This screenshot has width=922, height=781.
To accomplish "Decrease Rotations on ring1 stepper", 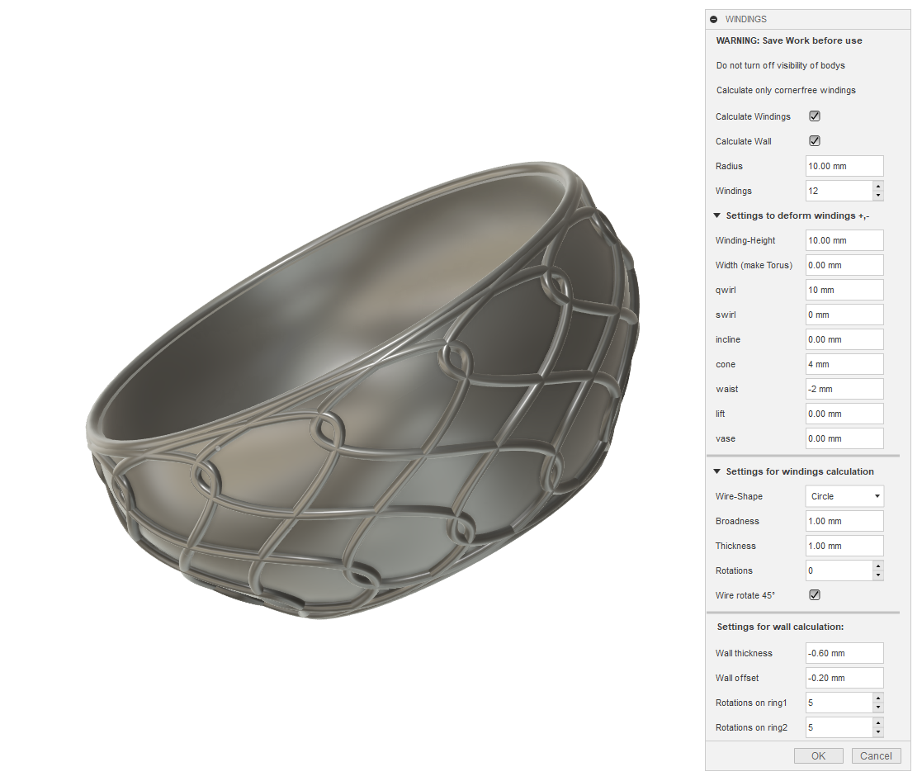I will point(878,708).
